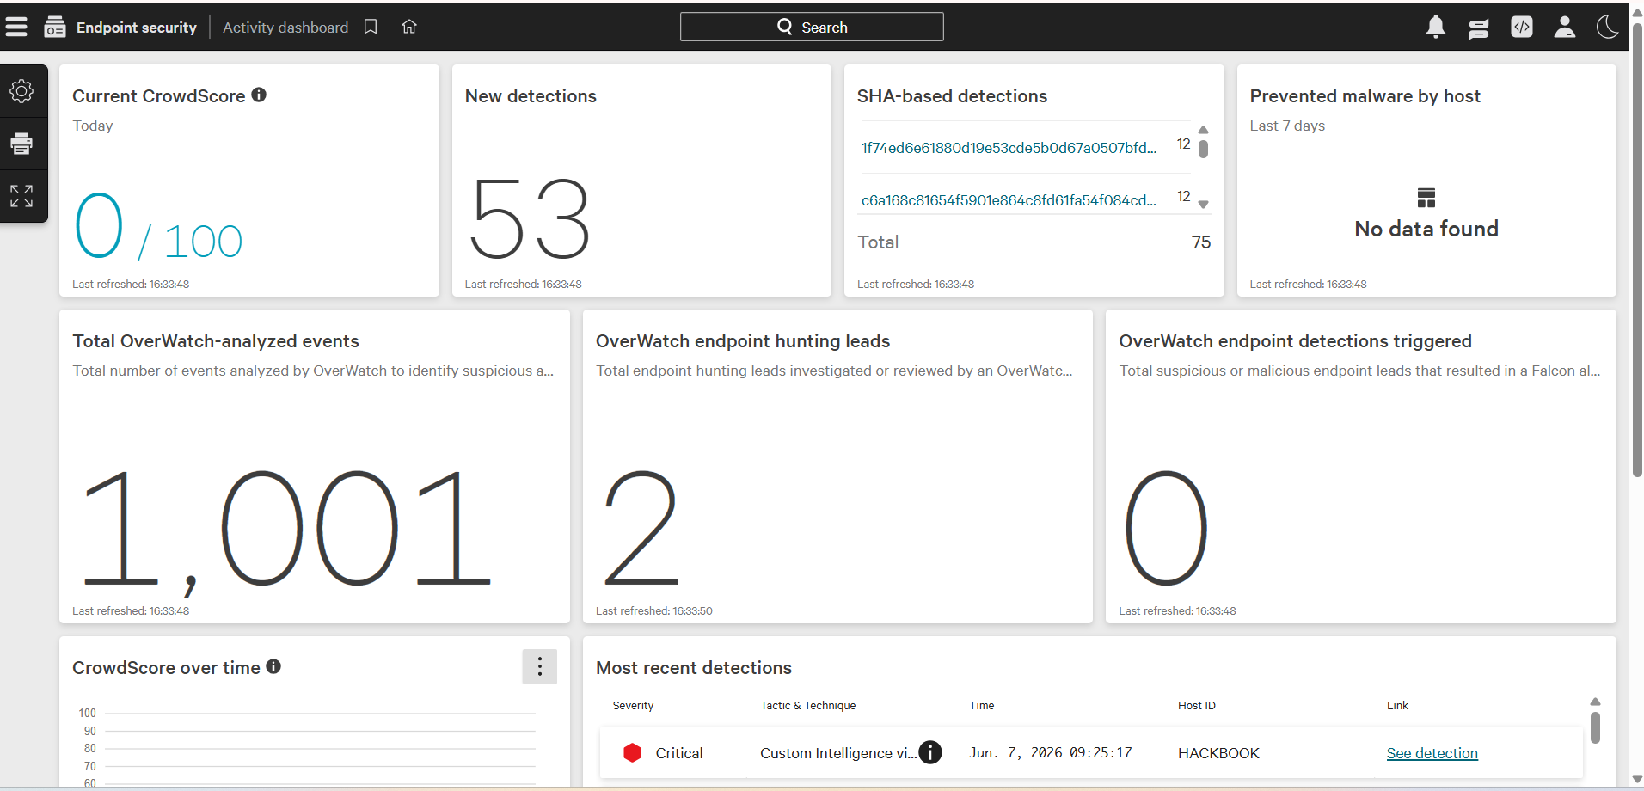The width and height of the screenshot is (1644, 791).
Task: Print the dashboard
Action: (x=21, y=144)
